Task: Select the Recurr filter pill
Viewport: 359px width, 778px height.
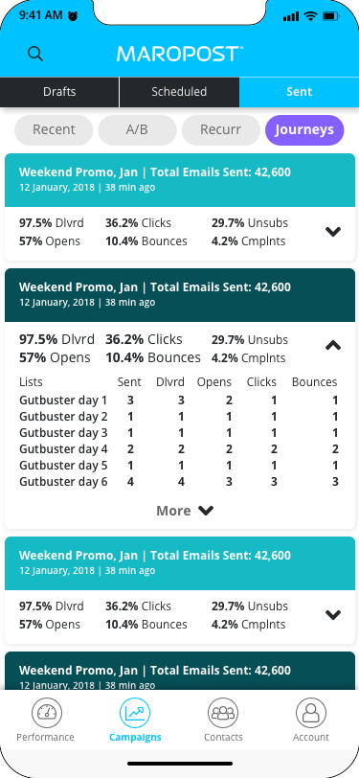Action: pyautogui.click(x=220, y=130)
